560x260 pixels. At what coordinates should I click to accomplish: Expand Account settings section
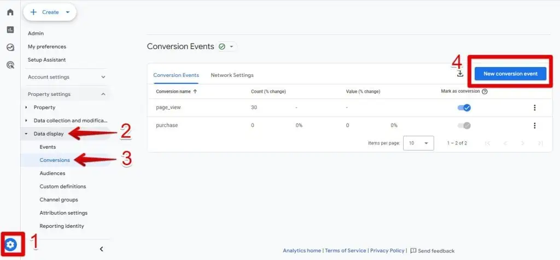(67, 77)
